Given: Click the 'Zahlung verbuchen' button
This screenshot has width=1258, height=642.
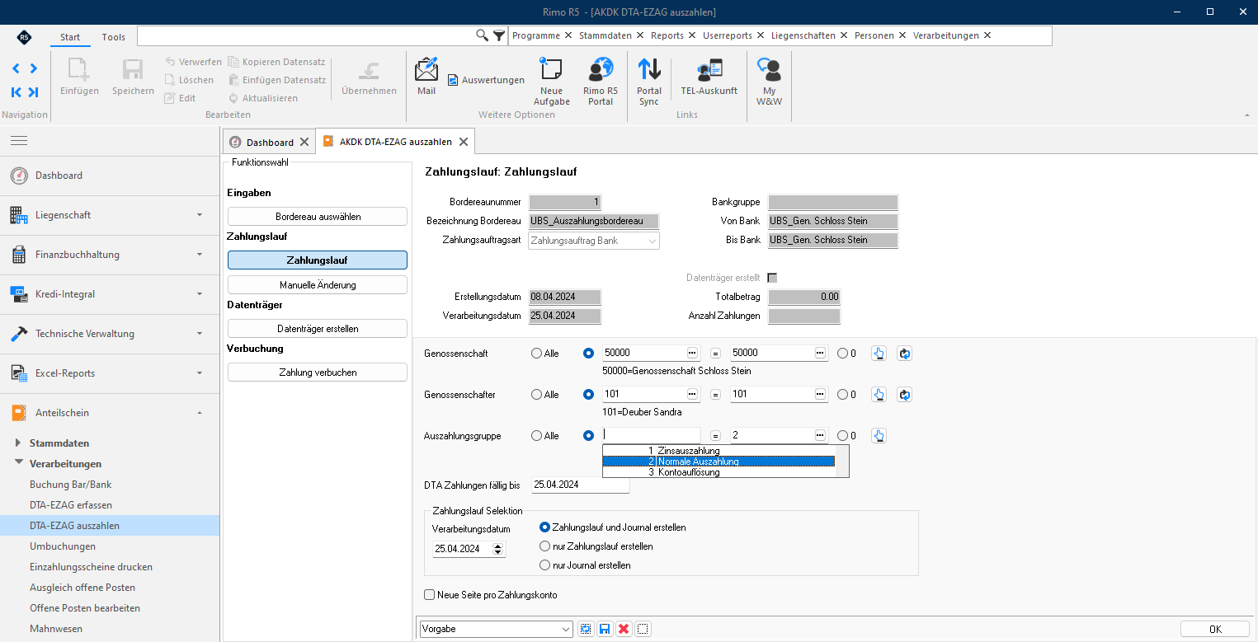Looking at the screenshot, I should [318, 373].
